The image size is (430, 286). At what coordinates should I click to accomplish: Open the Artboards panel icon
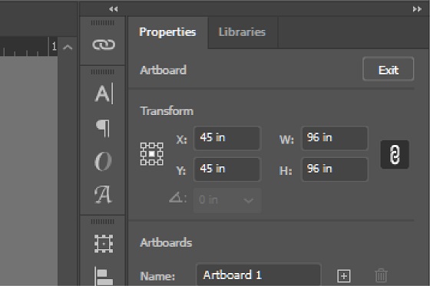click(x=104, y=243)
